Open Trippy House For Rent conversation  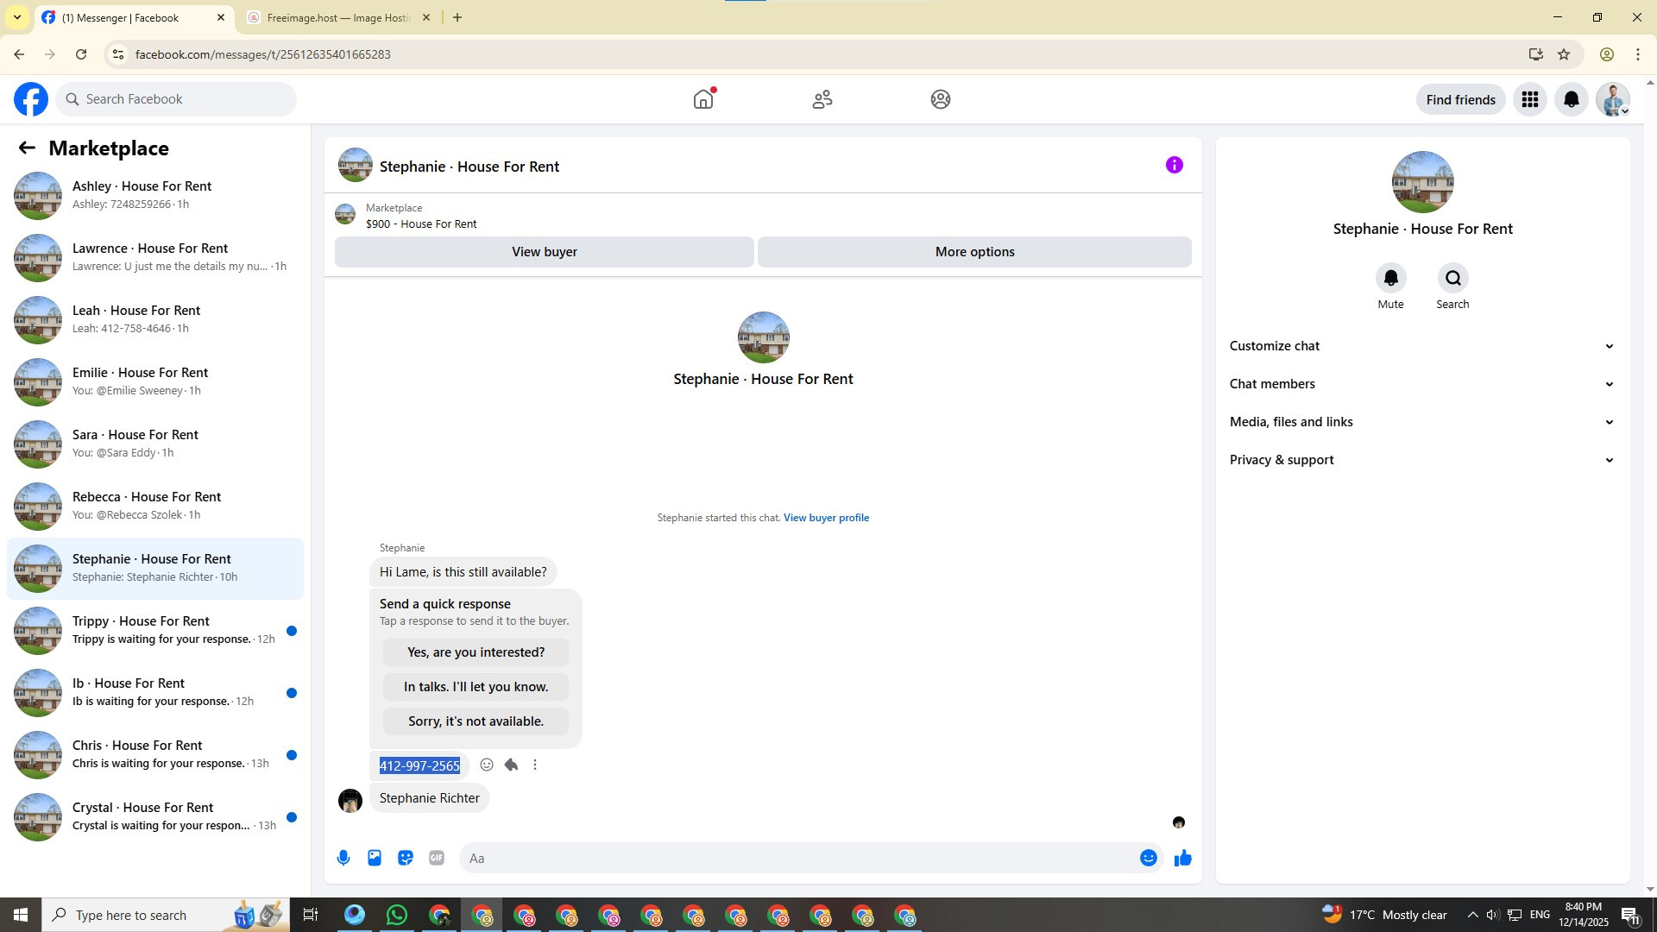coord(155,630)
